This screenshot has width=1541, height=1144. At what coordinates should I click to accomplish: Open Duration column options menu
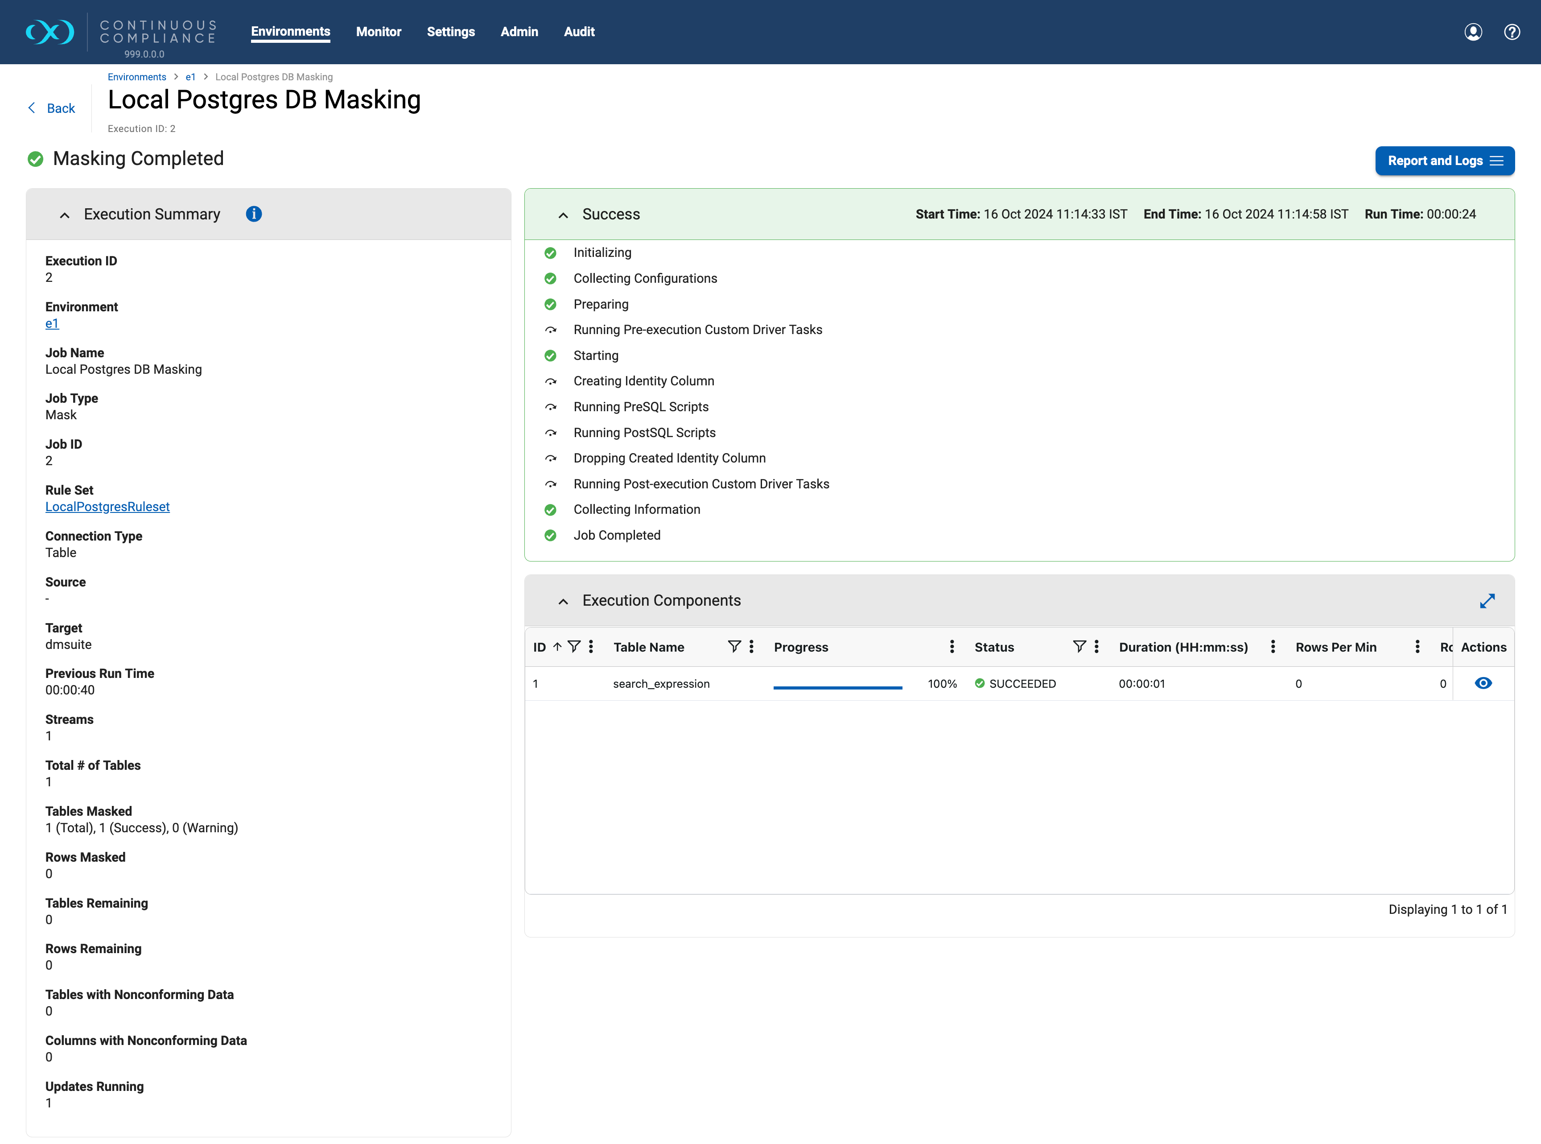tap(1273, 647)
